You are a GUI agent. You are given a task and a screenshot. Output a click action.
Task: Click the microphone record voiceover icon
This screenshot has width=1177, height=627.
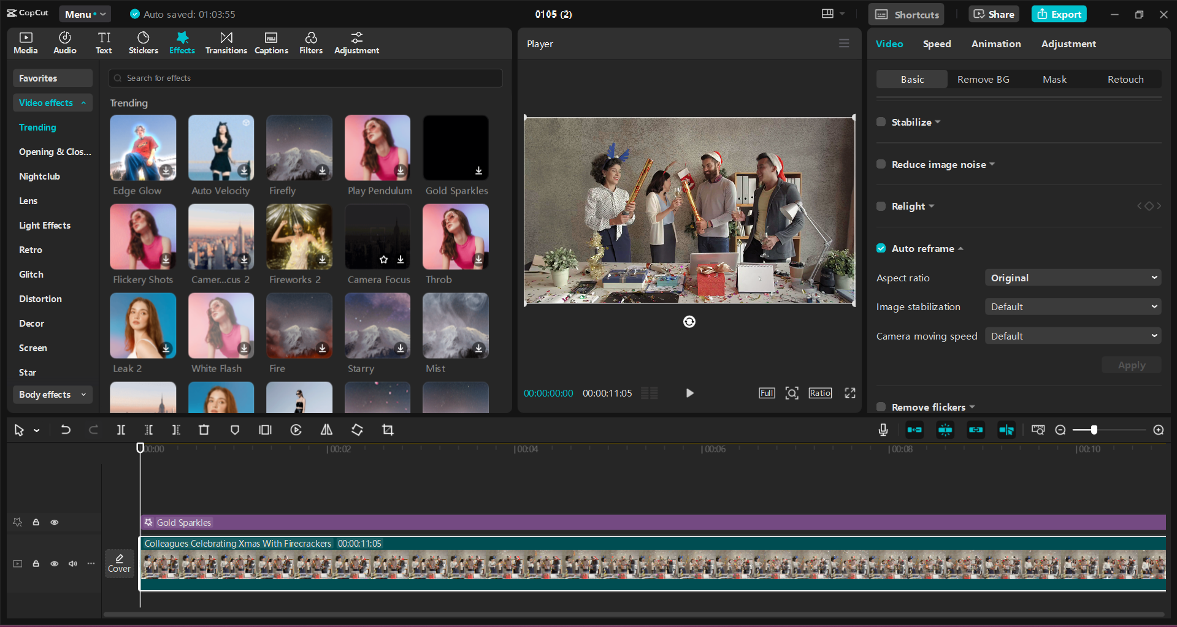coord(883,430)
